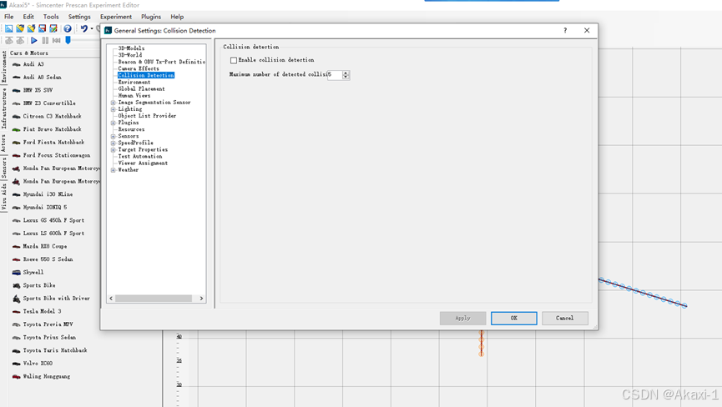The image size is (722, 407).
Task: Decrease maximum detected collisions with down arrow
Action: click(x=346, y=78)
